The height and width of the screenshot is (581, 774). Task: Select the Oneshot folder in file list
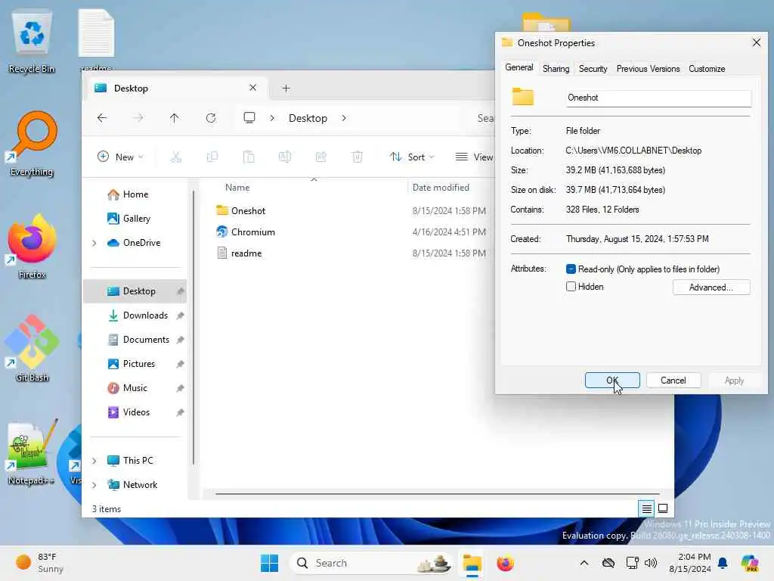click(x=248, y=211)
